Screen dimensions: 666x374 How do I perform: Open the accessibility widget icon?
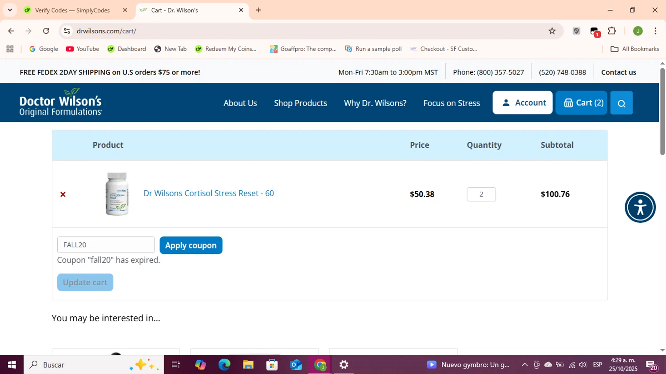640,207
